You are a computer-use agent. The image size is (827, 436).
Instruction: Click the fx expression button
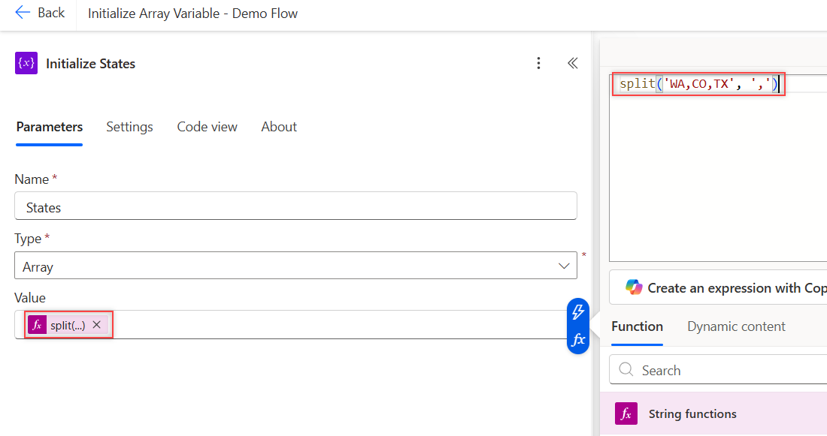(578, 340)
